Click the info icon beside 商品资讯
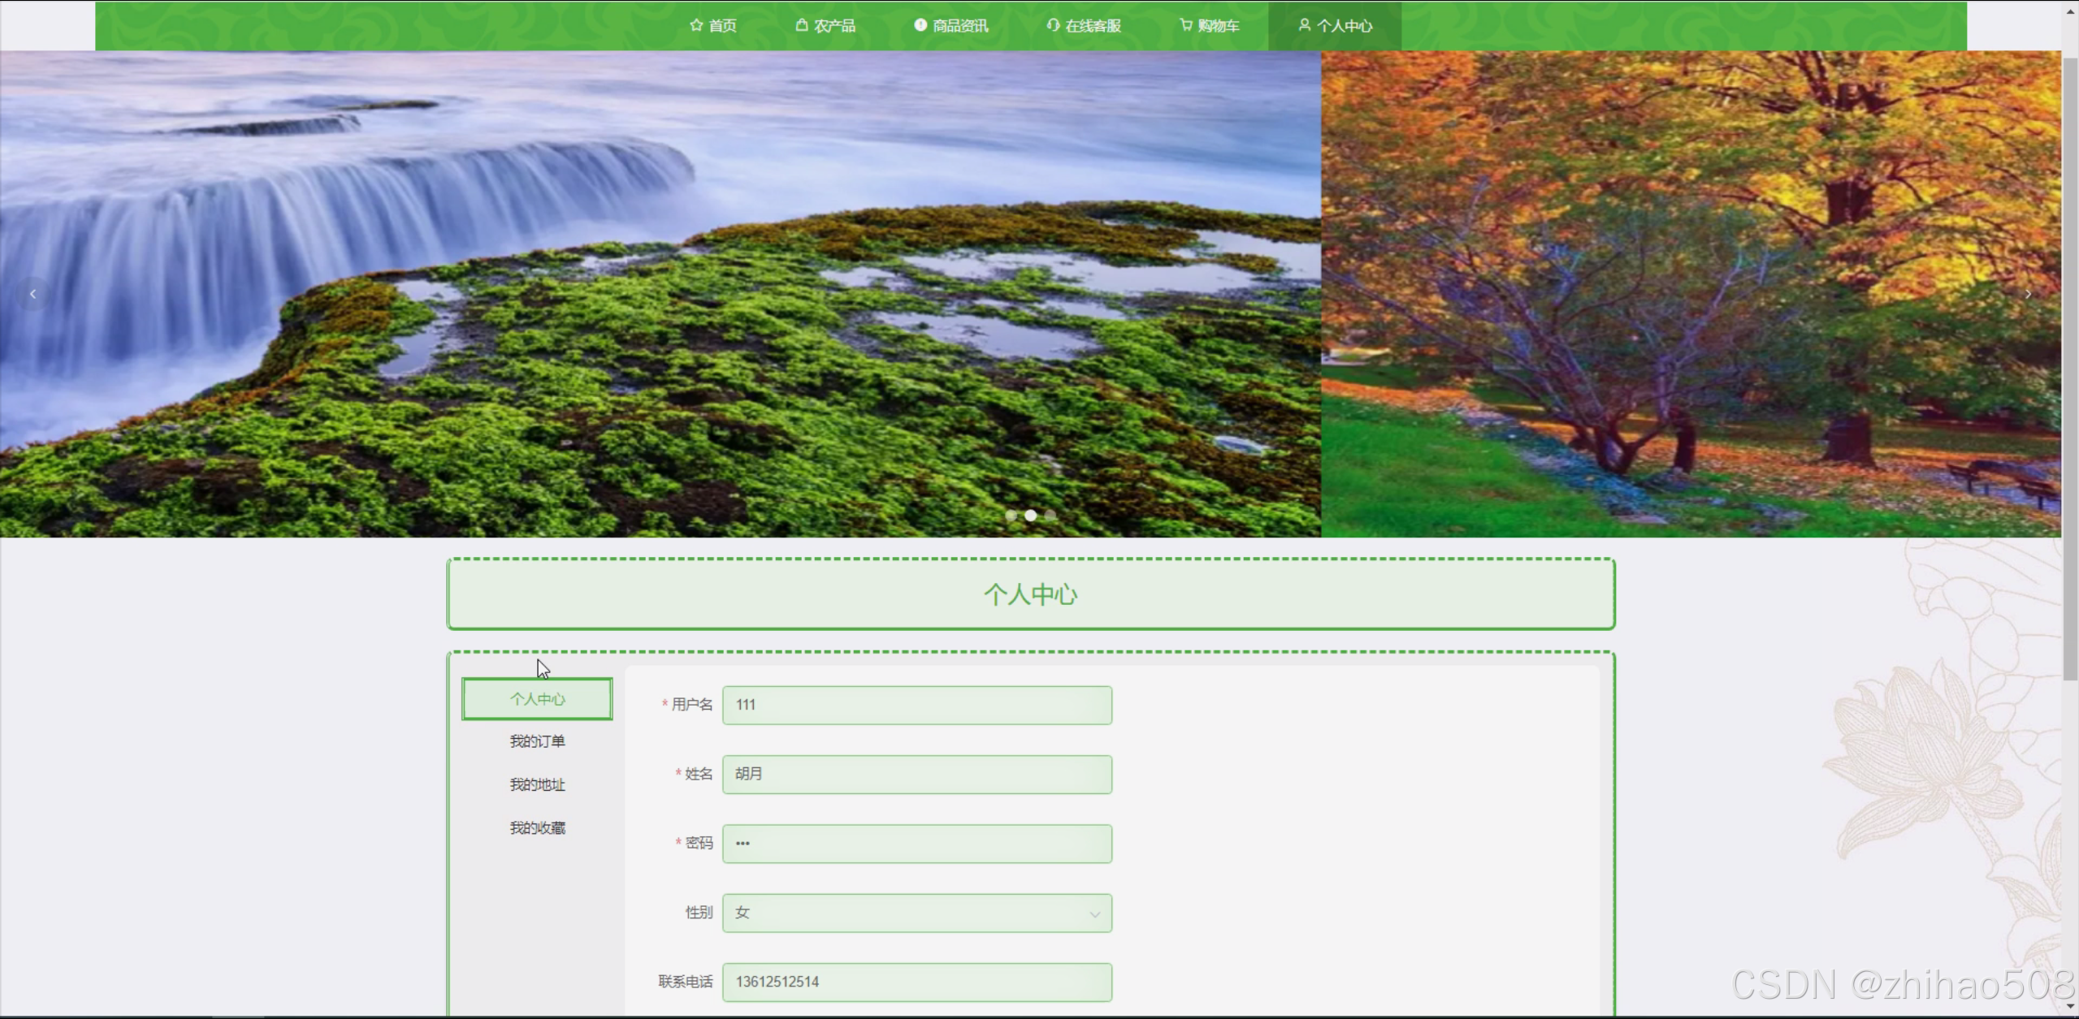 point(920,25)
